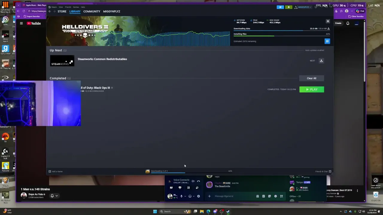
Task: Click the Helldivers II banner image
Action: [138, 31]
